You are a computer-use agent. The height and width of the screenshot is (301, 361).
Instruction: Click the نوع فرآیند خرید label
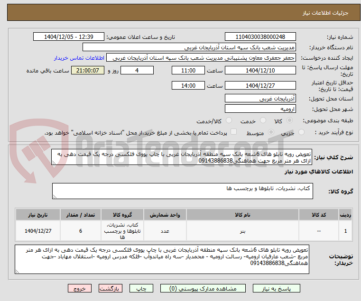[x=334, y=132]
